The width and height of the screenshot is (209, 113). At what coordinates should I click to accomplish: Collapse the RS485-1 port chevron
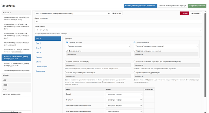3,13
